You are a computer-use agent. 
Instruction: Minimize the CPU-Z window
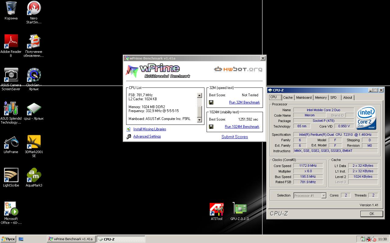click(370, 90)
